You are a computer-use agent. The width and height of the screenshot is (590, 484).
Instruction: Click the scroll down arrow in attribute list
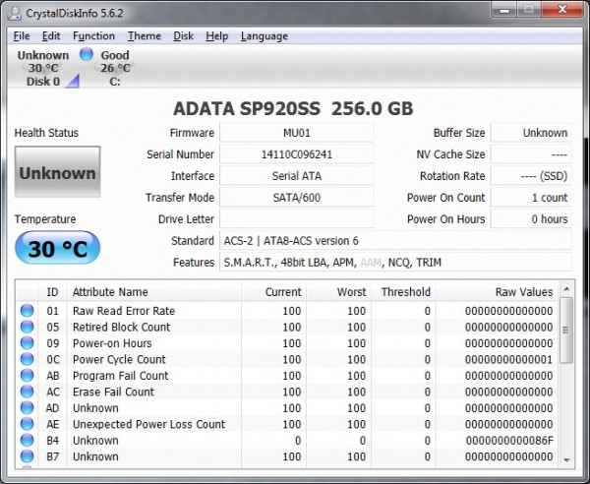[x=566, y=460]
